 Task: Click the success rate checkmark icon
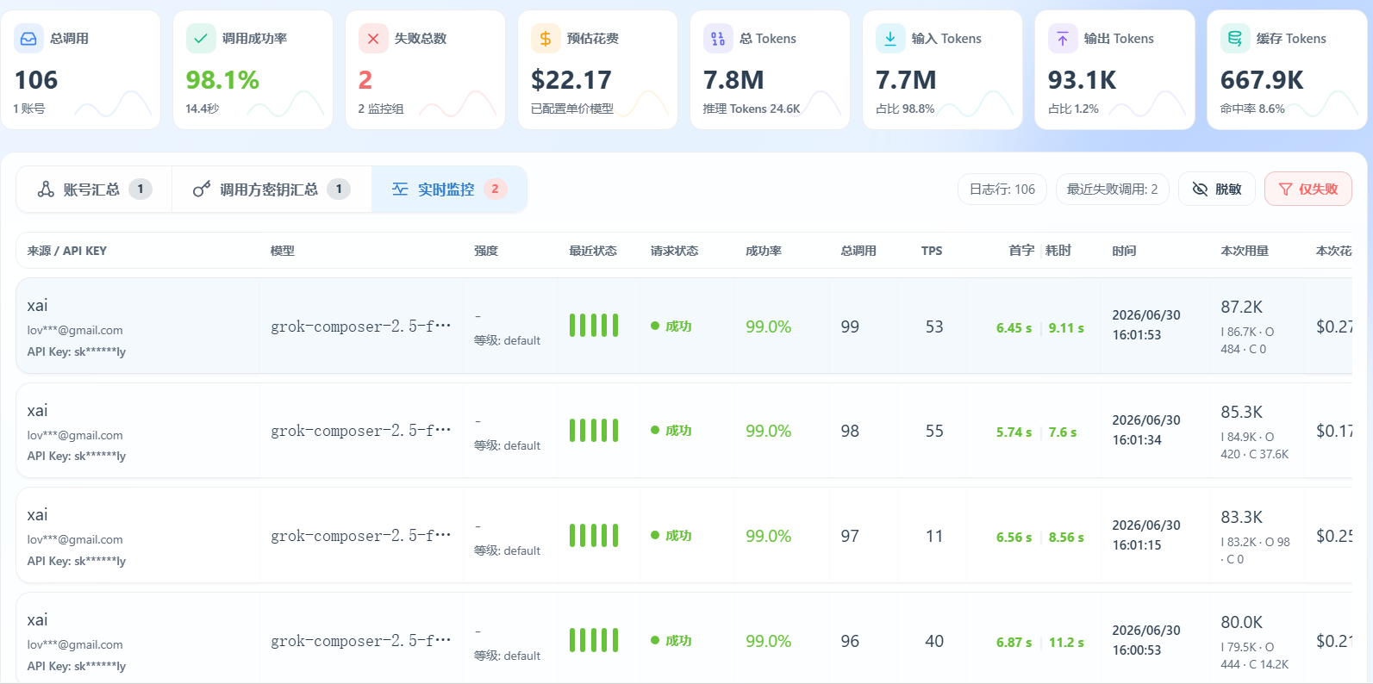coord(201,39)
